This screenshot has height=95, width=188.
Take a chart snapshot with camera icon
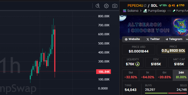115,6
